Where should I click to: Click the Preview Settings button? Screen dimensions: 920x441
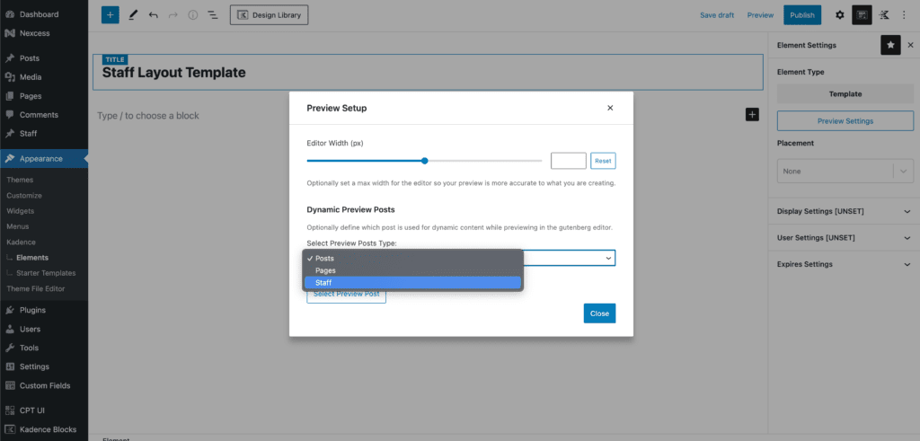click(x=845, y=121)
